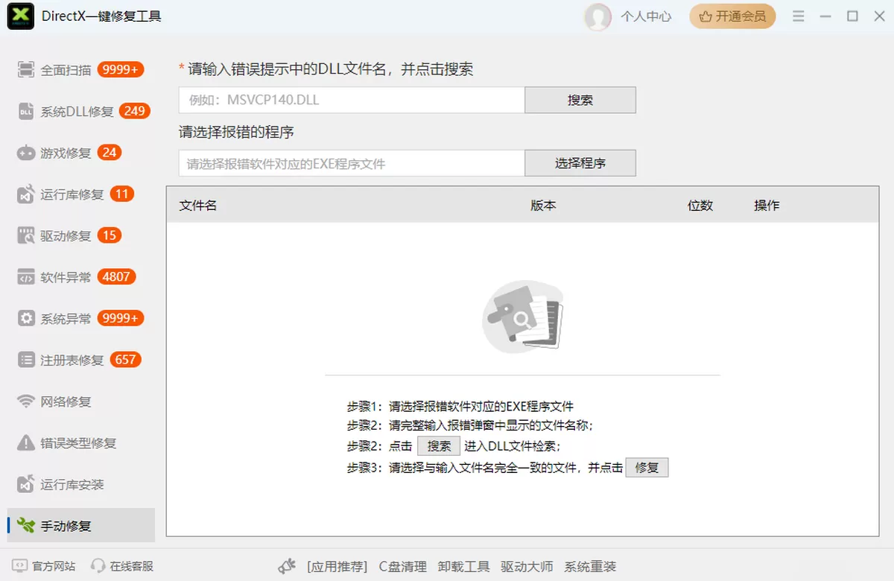Open the hamburger menu icon
The image size is (894, 581).
(x=798, y=16)
